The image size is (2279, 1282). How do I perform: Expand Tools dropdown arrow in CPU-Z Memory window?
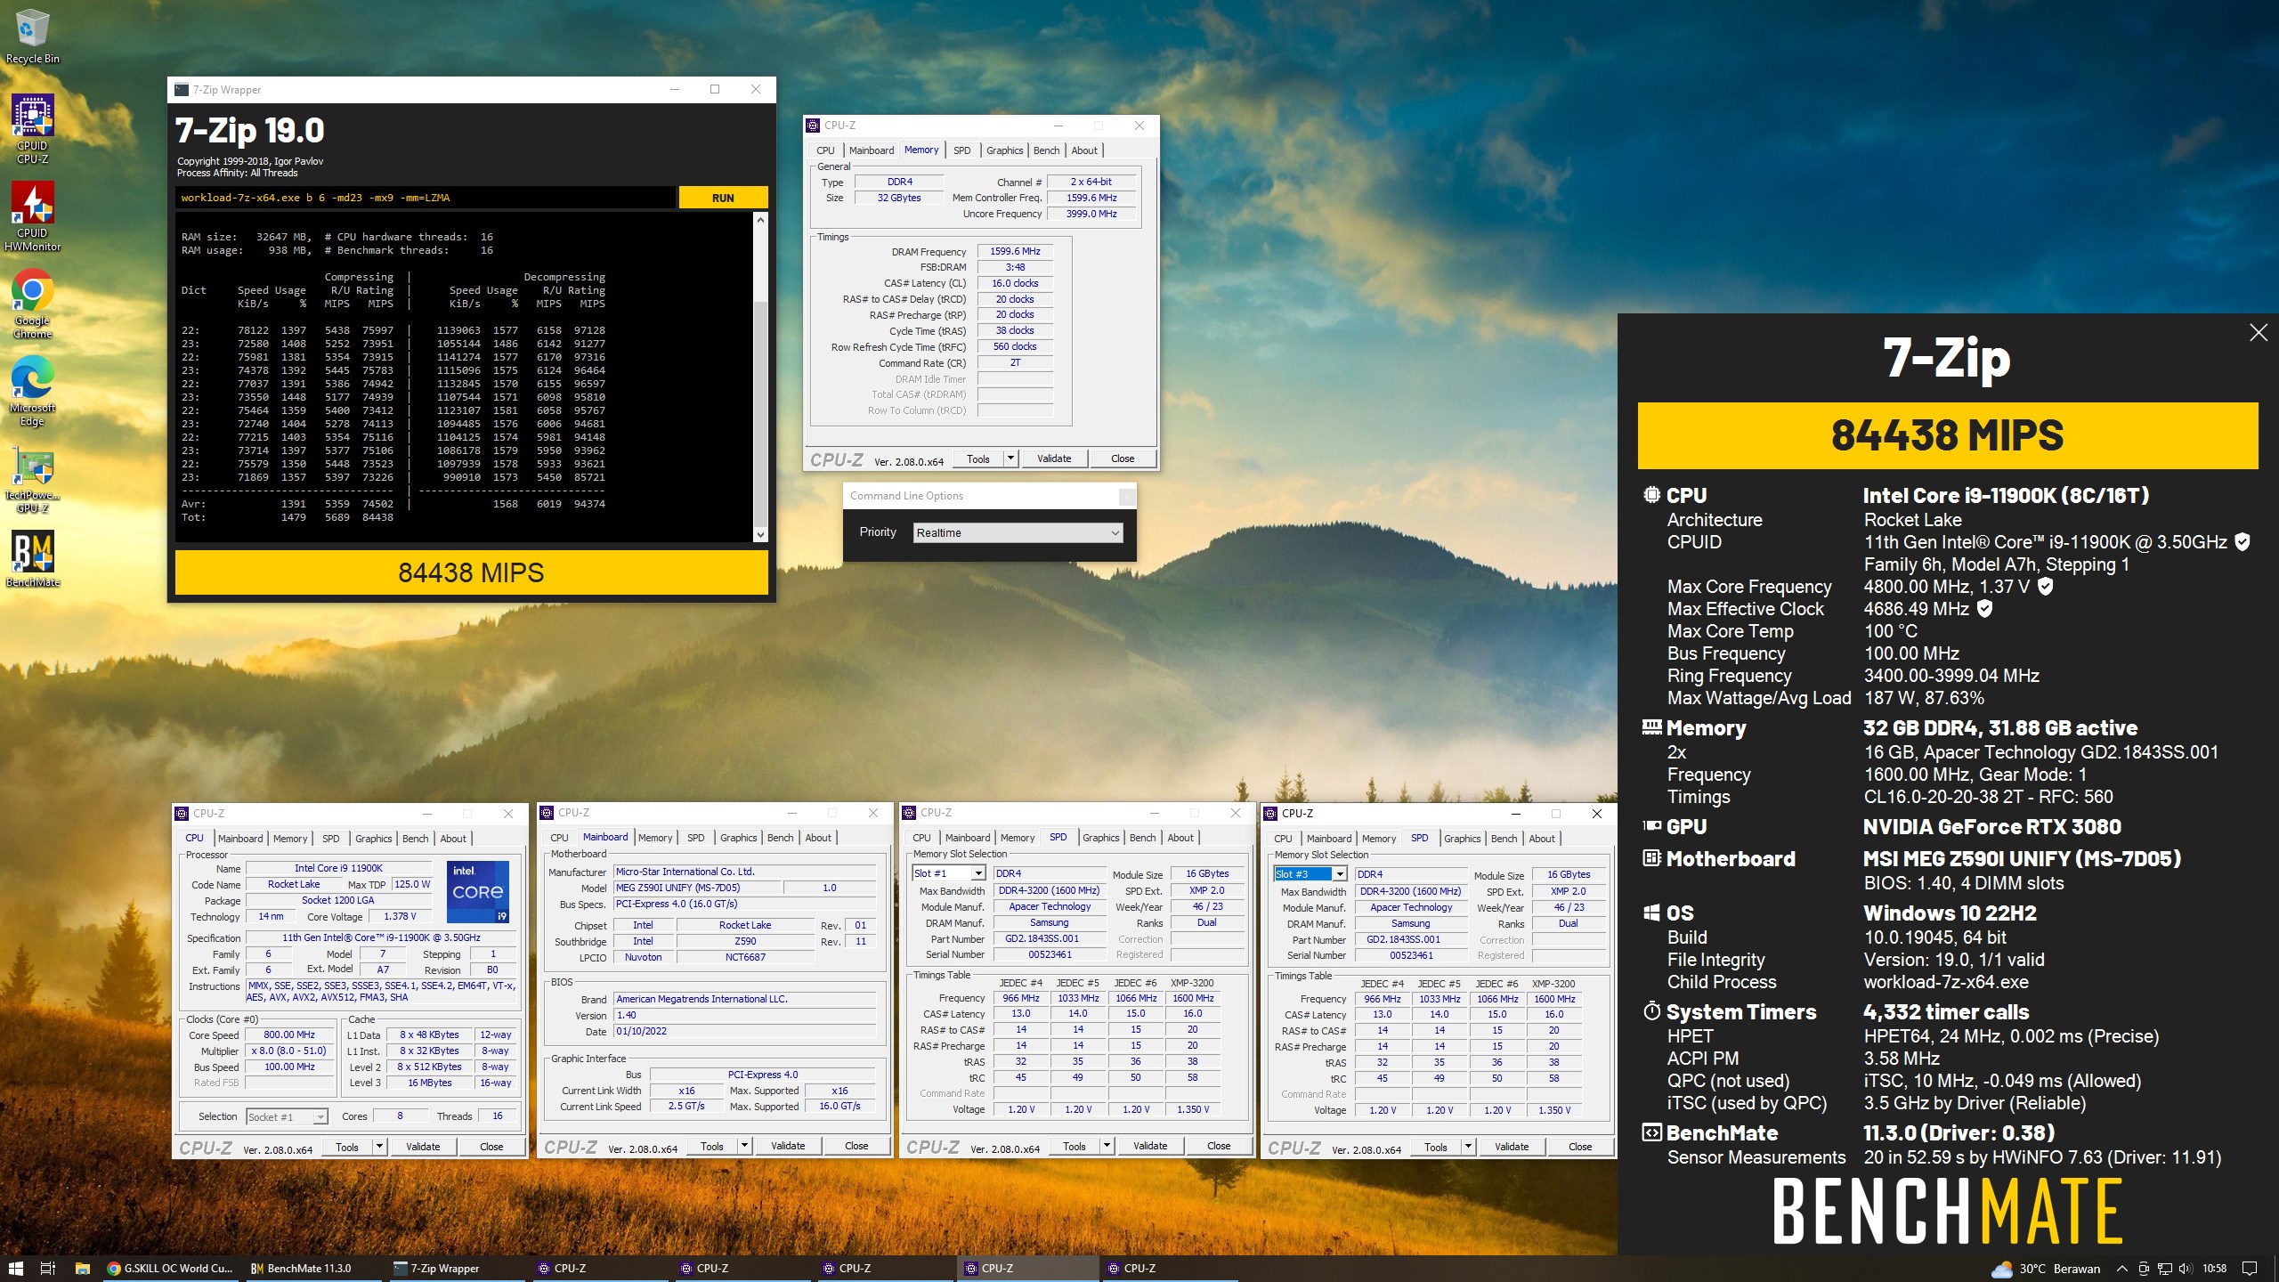click(x=1010, y=458)
